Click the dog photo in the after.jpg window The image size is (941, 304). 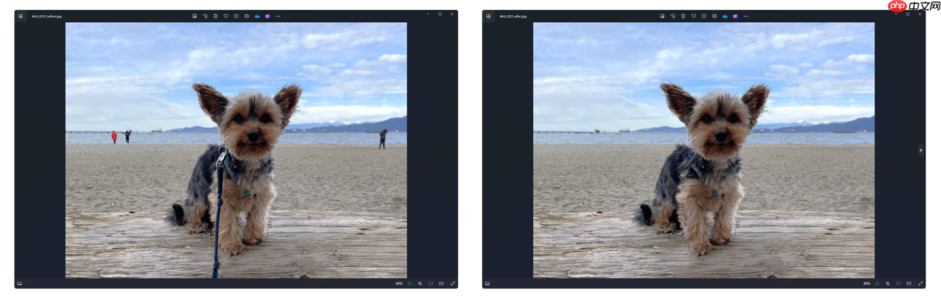click(x=704, y=150)
